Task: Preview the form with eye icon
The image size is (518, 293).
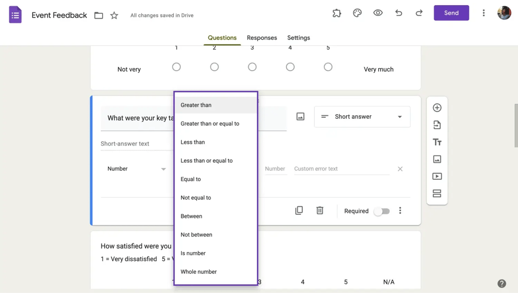Action: [x=378, y=13]
